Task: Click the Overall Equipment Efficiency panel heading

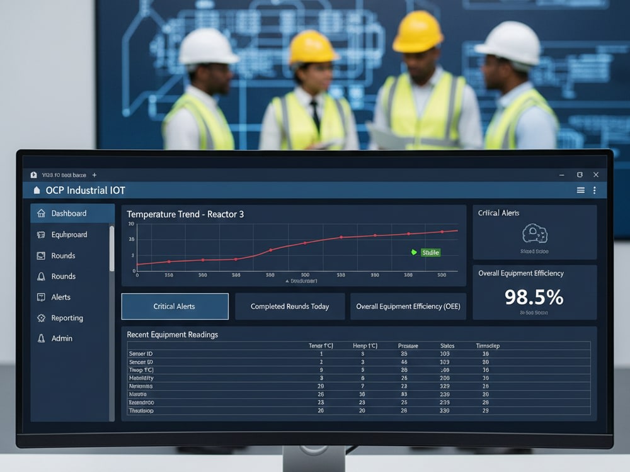Action: click(521, 273)
